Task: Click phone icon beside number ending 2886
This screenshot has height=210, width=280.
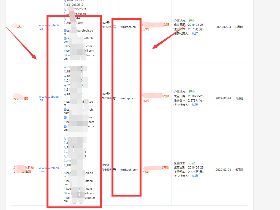Action: (x=65, y=23)
